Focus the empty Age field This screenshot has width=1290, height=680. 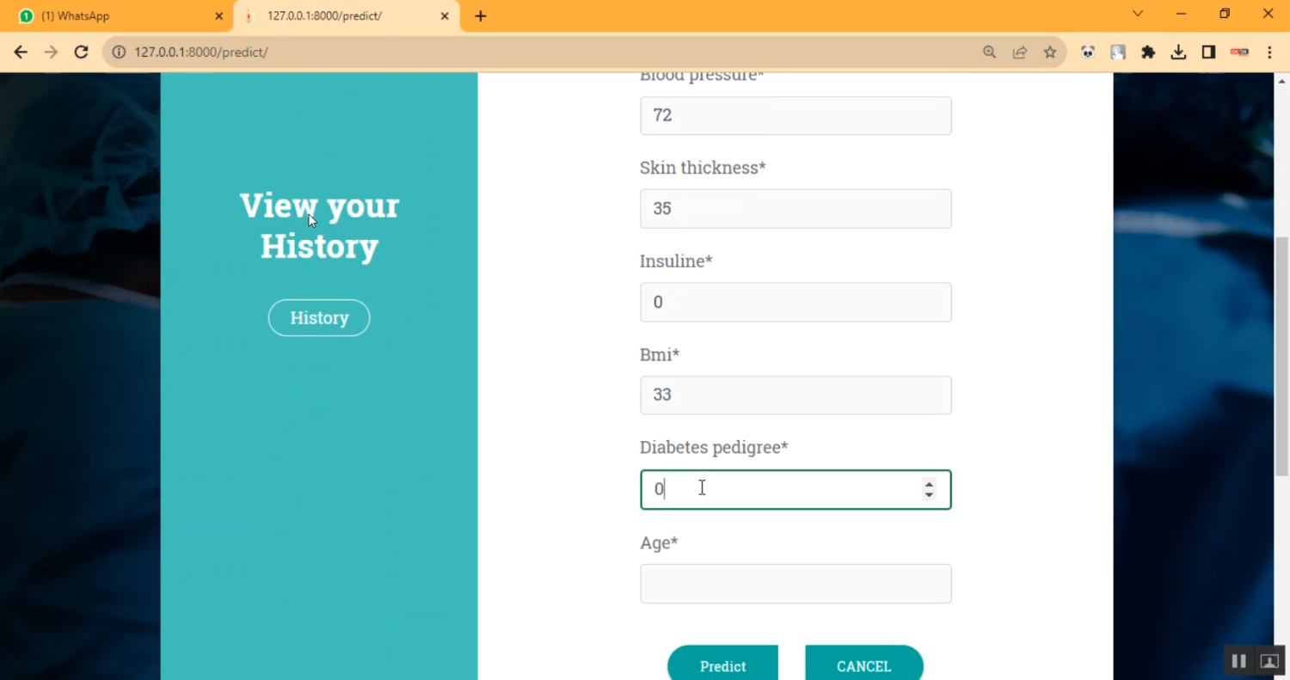(795, 584)
